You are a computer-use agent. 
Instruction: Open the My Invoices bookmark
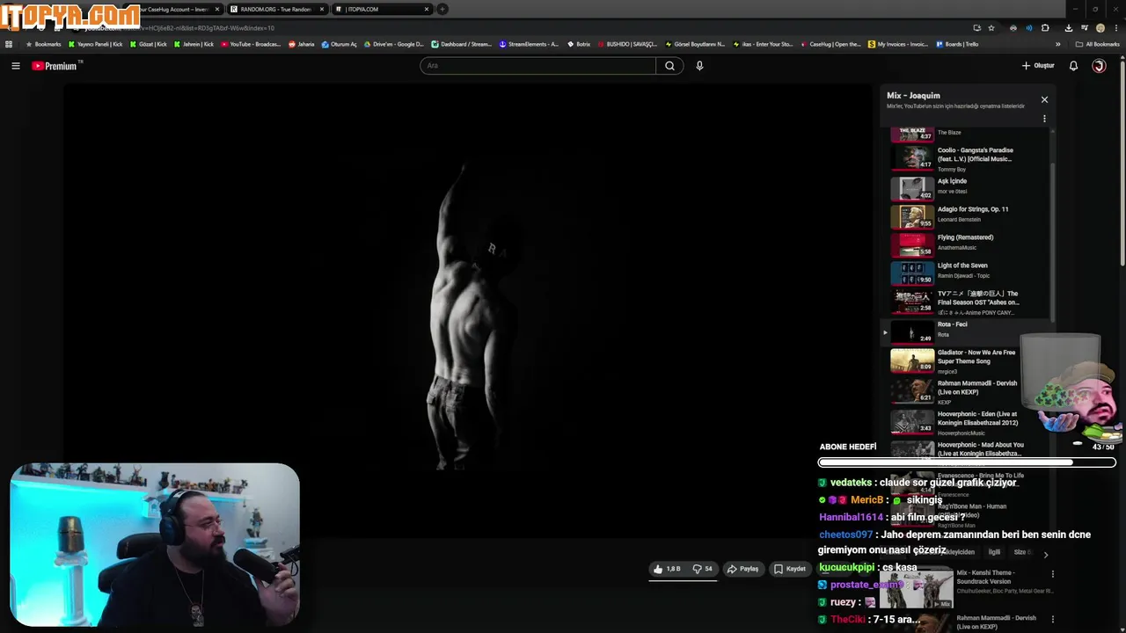click(x=897, y=44)
